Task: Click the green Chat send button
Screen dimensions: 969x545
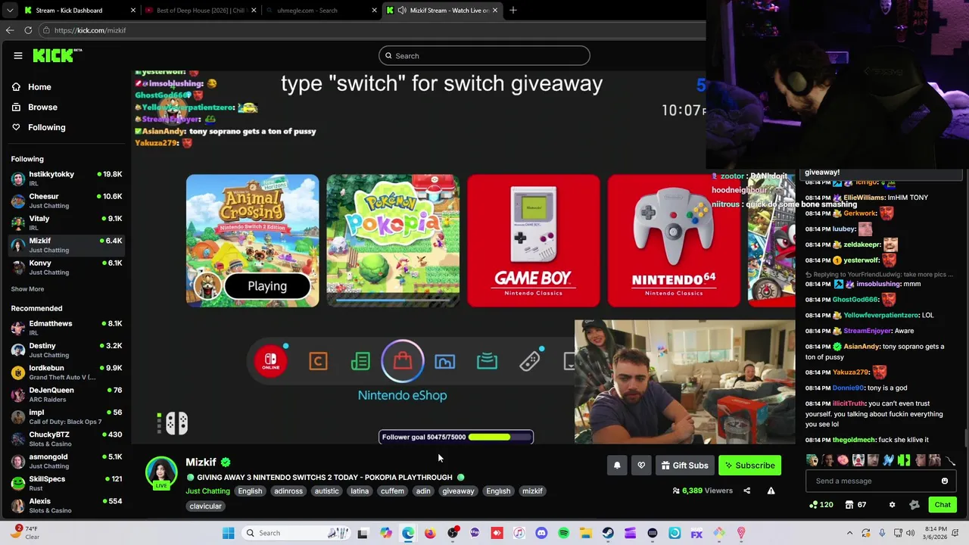Action: pos(943,505)
